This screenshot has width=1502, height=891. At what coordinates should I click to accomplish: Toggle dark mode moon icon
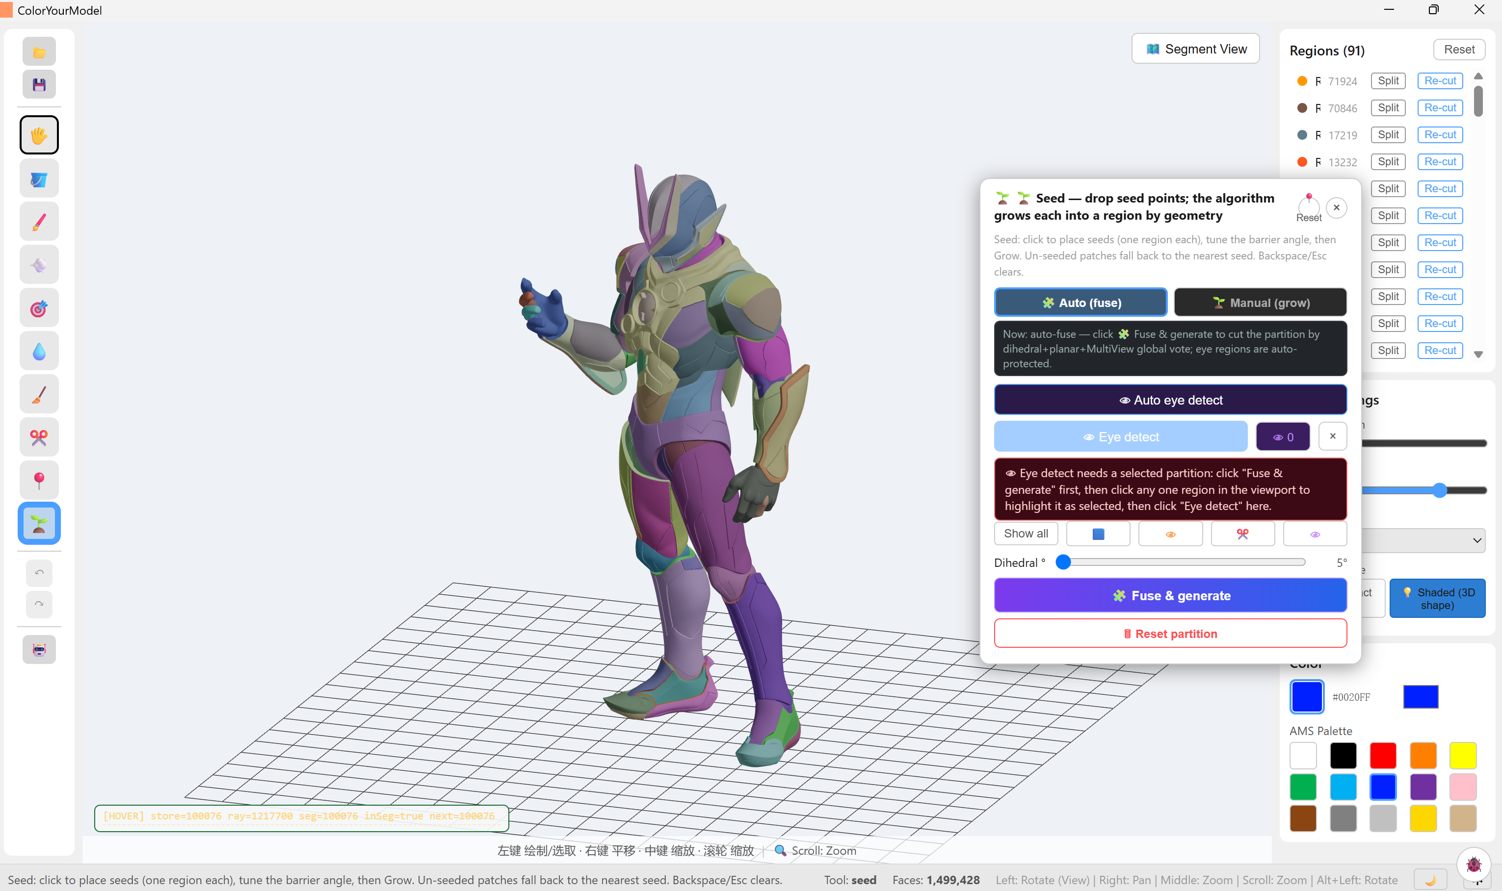pyautogui.click(x=1430, y=880)
